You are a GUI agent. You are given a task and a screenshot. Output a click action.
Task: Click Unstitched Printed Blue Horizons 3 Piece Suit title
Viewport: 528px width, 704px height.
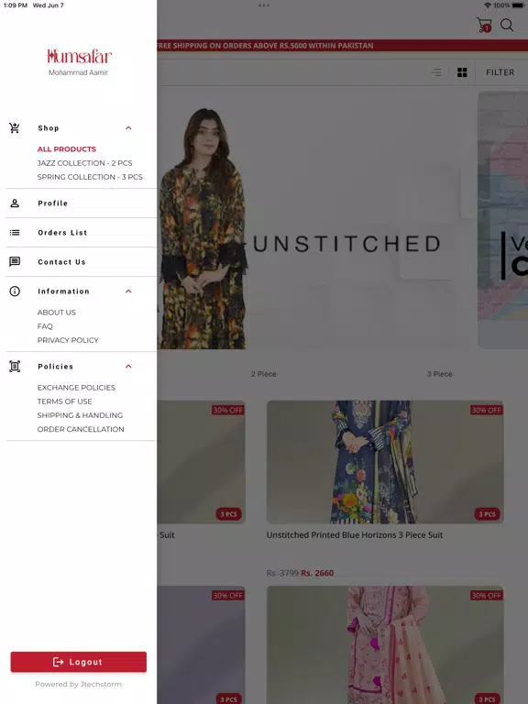(x=355, y=535)
